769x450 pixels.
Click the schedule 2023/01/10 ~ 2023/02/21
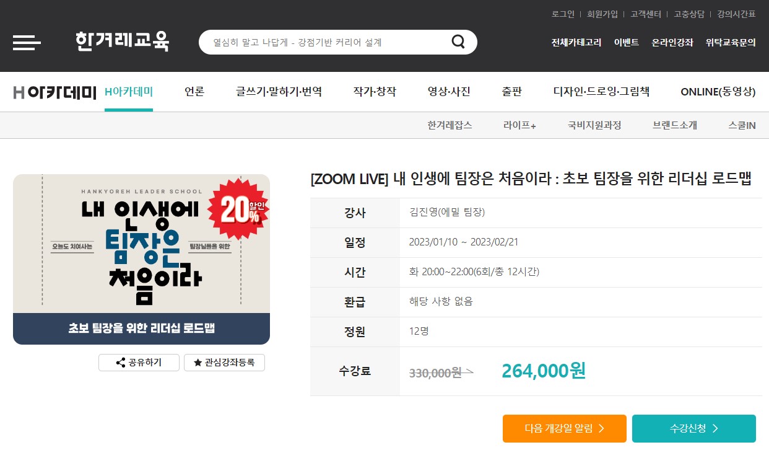pos(464,242)
